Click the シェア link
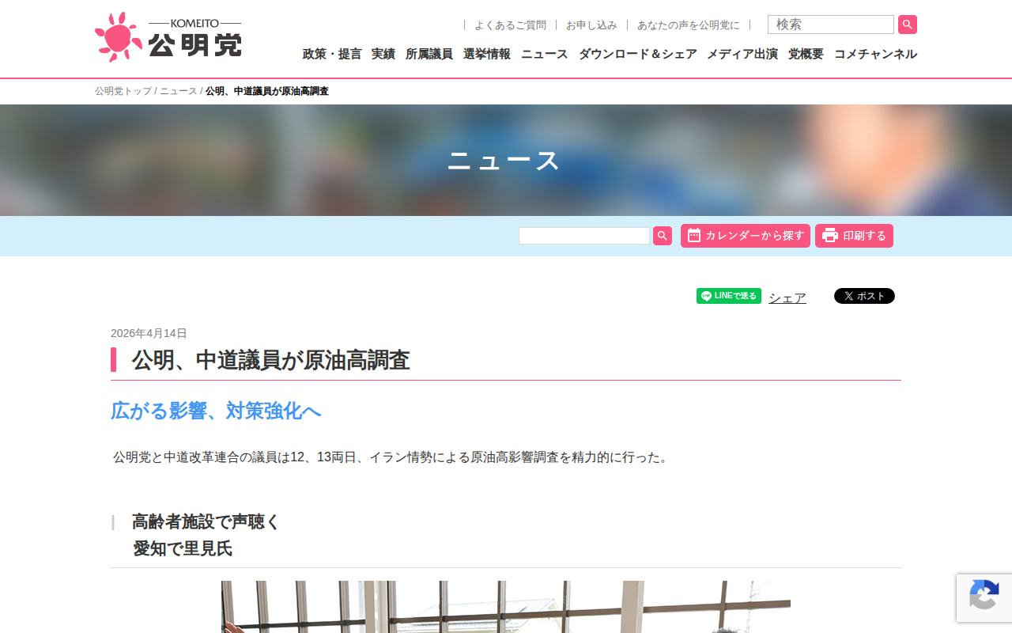Image resolution: width=1012 pixels, height=633 pixels. [x=787, y=298]
